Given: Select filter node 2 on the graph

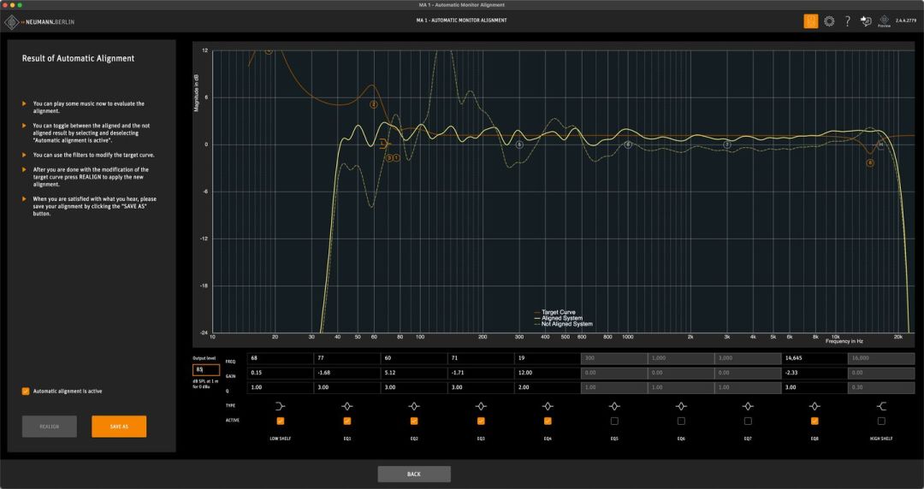Looking at the screenshot, I should tap(374, 105).
